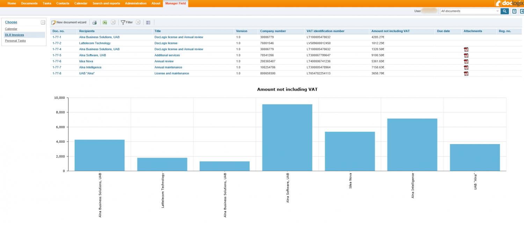Click the DocLogix logo
Image resolution: width=524 pixels, height=225 pixels.
pyautogui.click(x=509, y=3)
